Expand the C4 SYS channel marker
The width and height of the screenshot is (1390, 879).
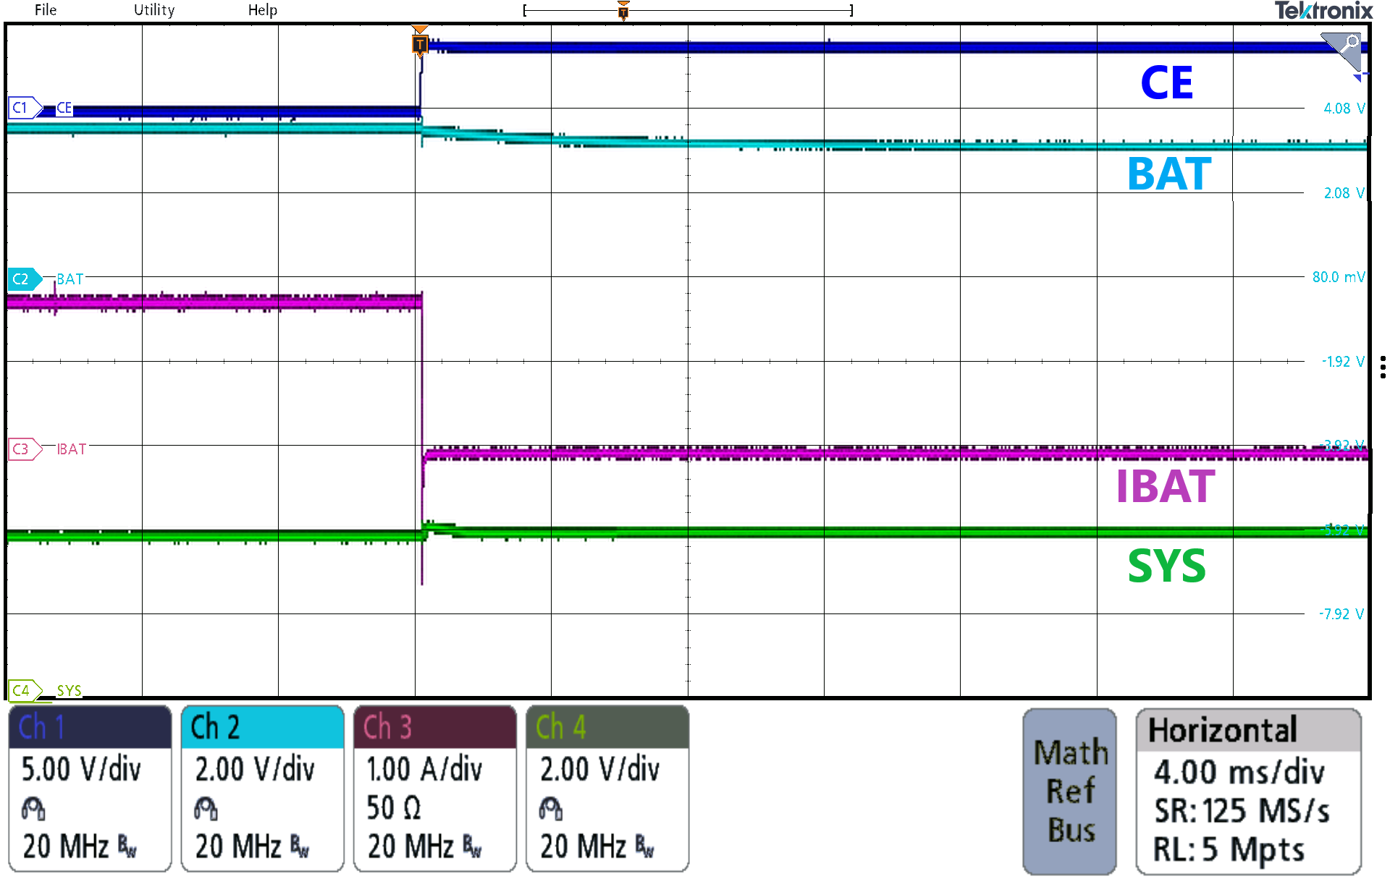click(x=22, y=690)
